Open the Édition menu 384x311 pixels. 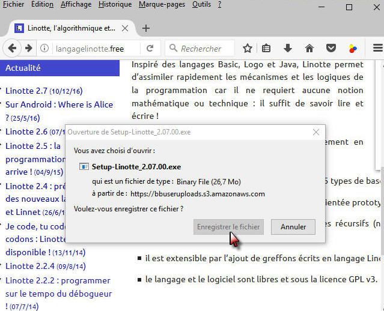tap(42, 4)
